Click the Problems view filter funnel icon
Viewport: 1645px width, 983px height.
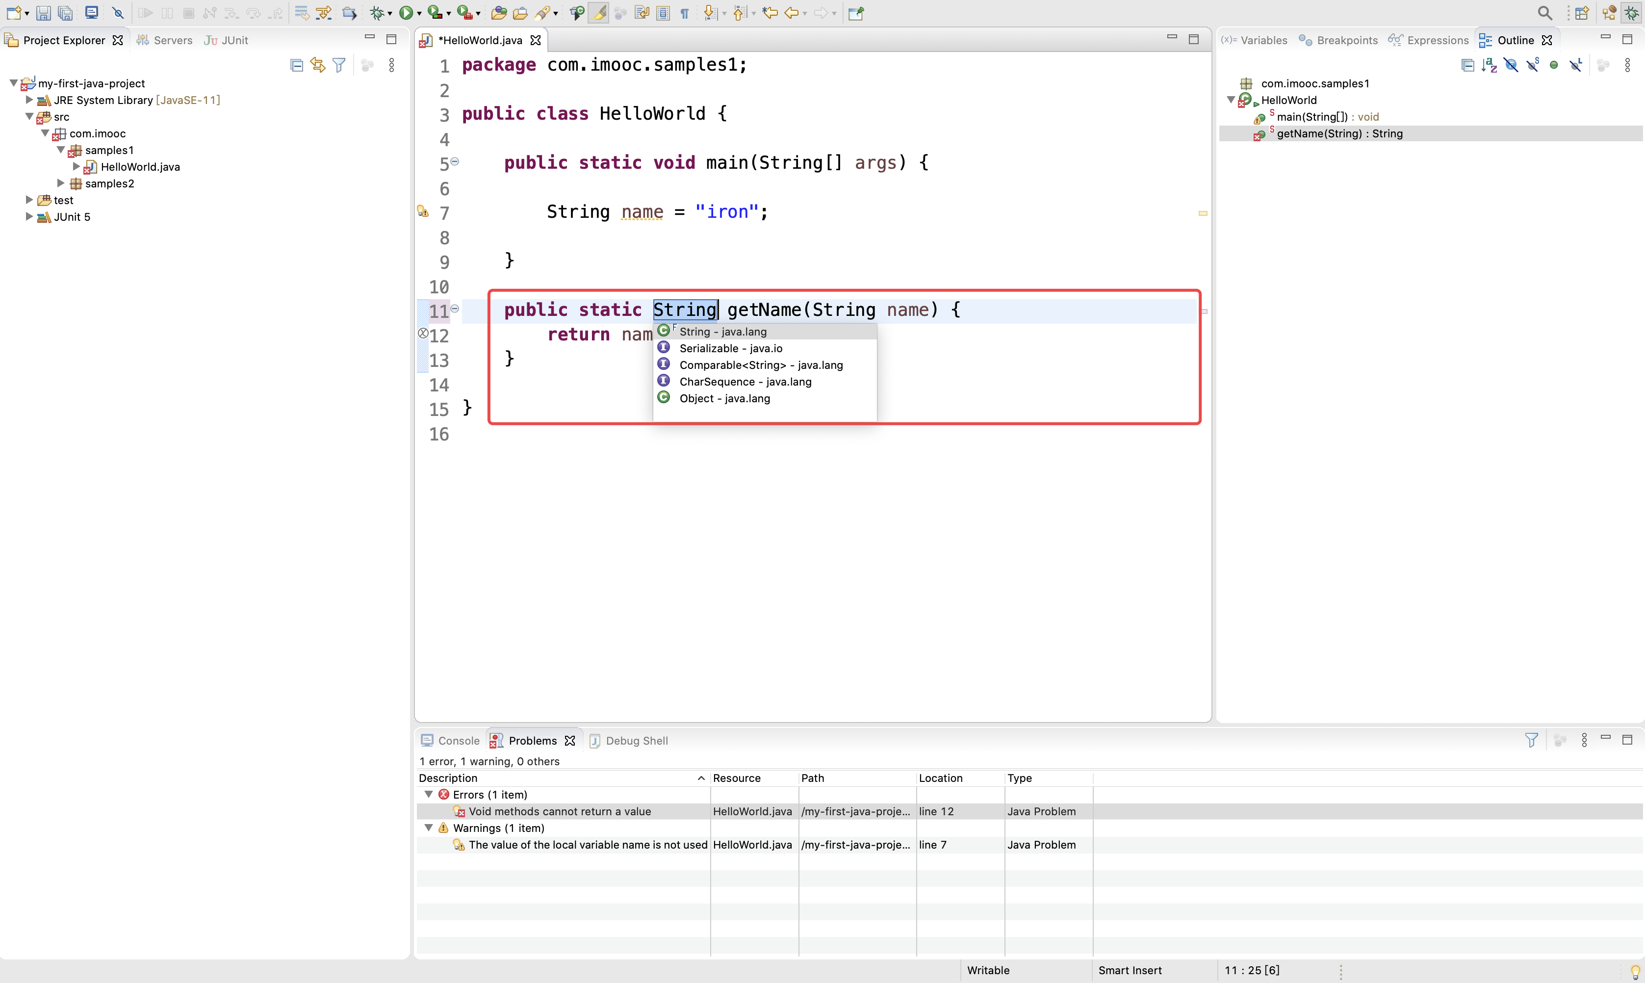[1532, 740]
